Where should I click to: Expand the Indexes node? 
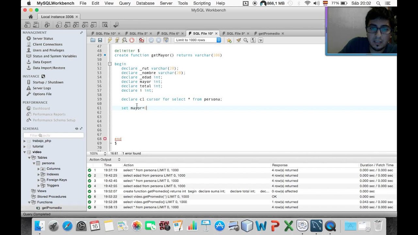click(39, 174)
